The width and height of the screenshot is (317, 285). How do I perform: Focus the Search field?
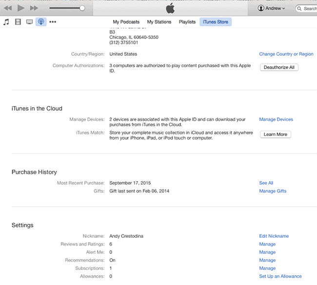point(306,8)
